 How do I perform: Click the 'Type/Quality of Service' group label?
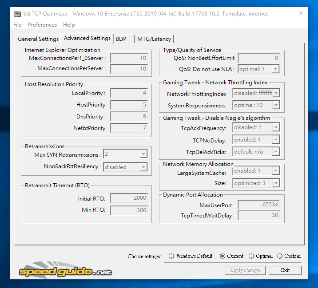coord(192,50)
